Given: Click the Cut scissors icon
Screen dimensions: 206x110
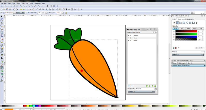Looking at the screenshot, I should click(30, 10).
